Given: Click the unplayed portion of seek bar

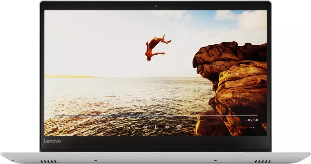Looking at the screenshot, I should click(205, 116).
